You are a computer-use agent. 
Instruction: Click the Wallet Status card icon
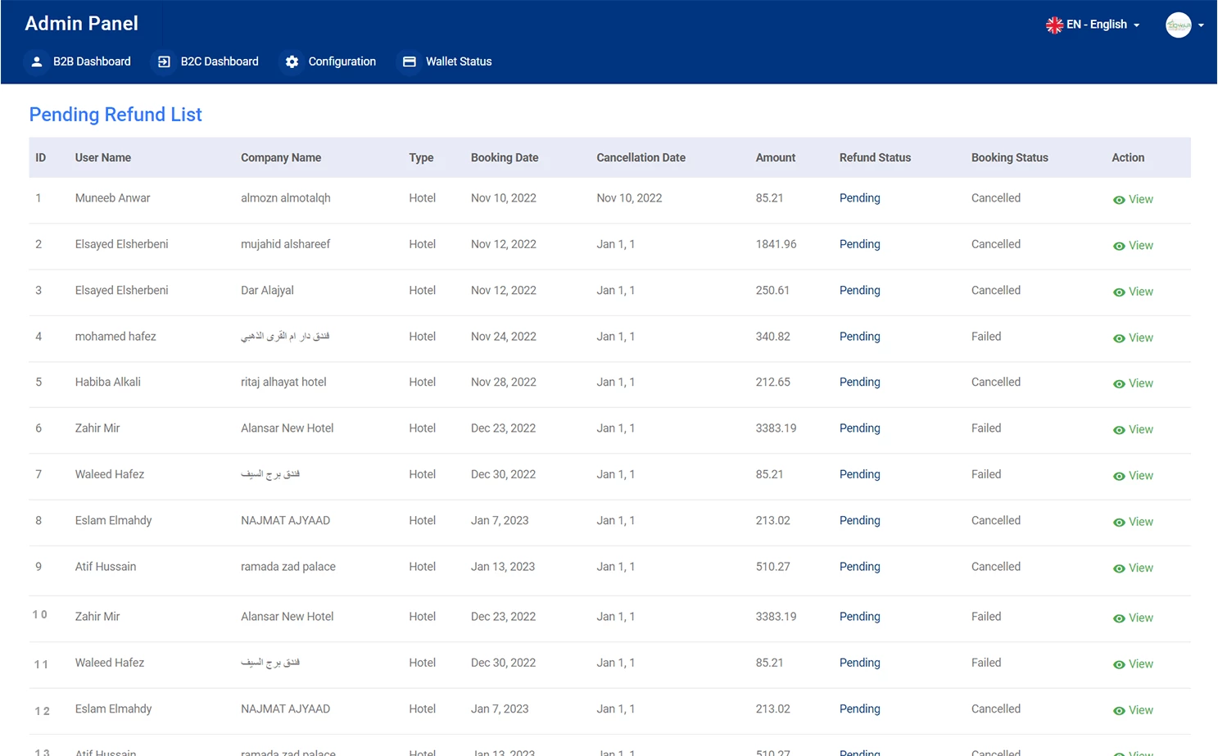tap(410, 61)
